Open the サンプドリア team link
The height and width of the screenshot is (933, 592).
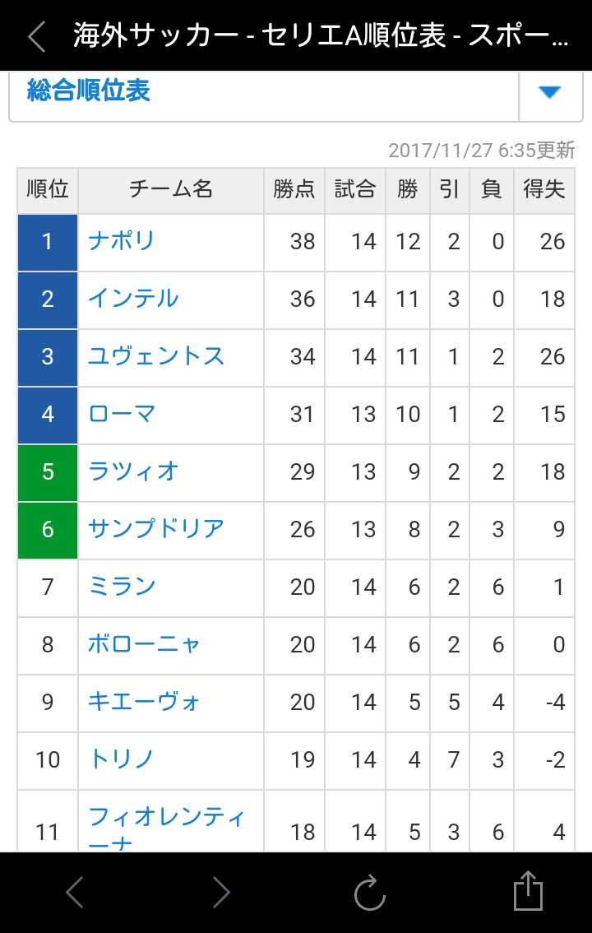pos(156,528)
